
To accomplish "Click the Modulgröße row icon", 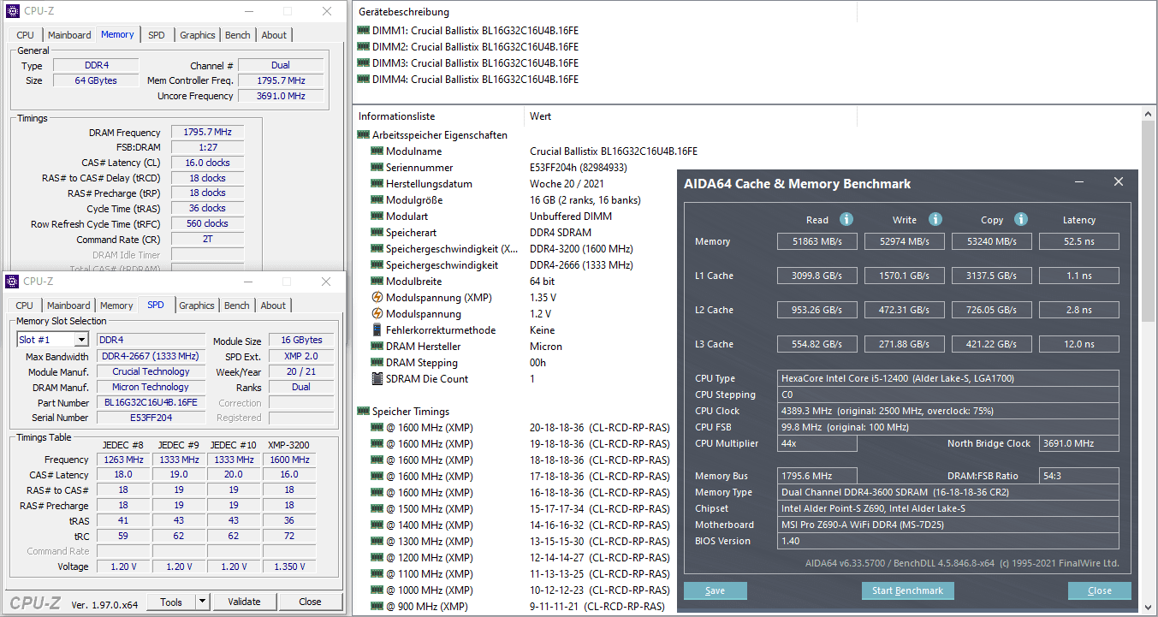I will [377, 200].
